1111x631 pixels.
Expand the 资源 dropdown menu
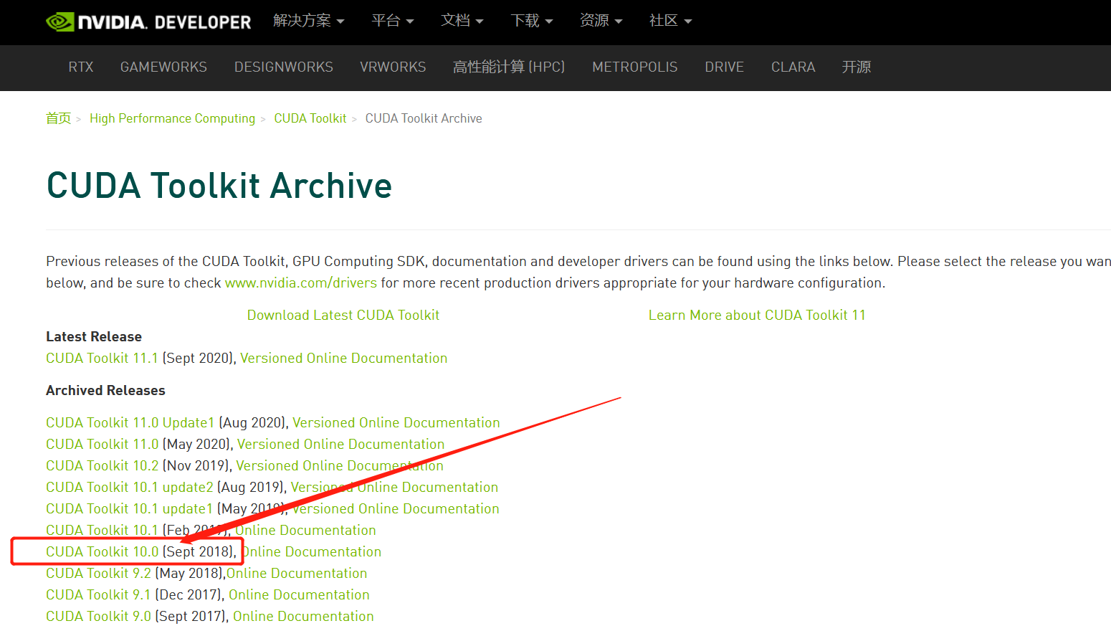601,21
